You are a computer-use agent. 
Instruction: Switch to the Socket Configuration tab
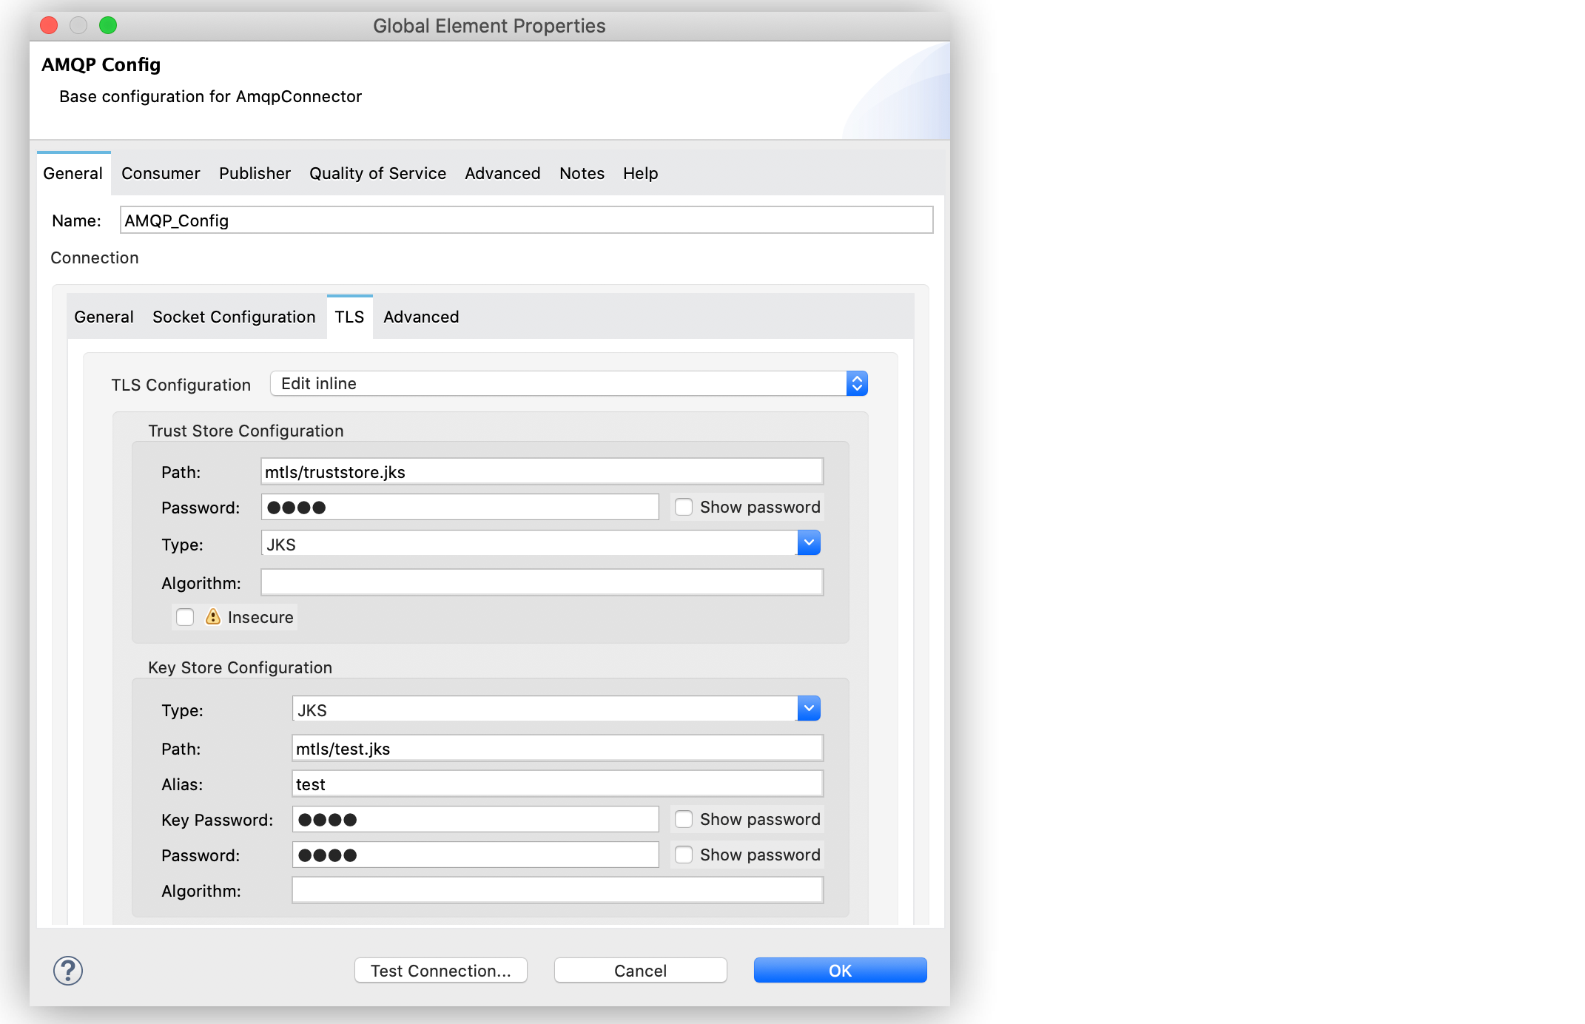click(x=233, y=317)
